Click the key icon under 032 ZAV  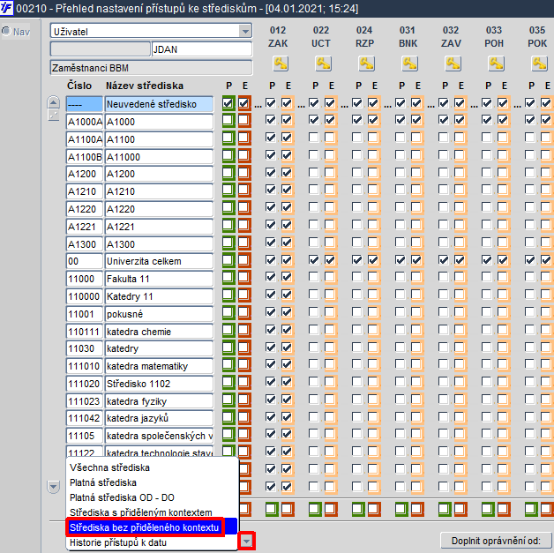pos(453,64)
